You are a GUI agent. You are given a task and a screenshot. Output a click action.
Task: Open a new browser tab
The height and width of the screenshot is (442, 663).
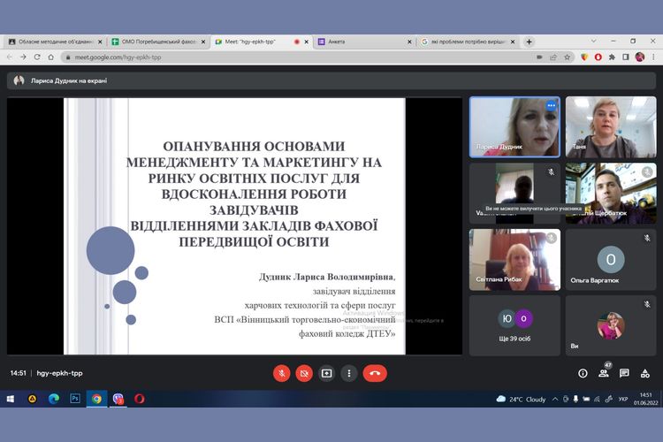tap(530, 42)
